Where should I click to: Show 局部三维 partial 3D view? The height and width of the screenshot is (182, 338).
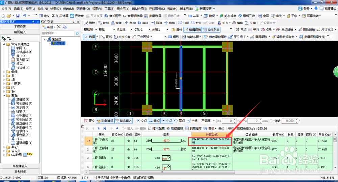[246, 16]
